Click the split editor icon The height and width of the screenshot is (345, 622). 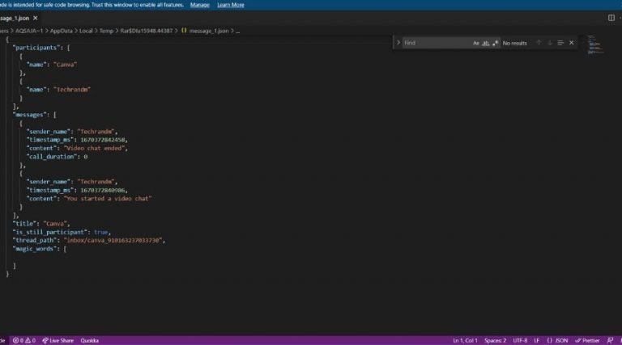[611, 18]
